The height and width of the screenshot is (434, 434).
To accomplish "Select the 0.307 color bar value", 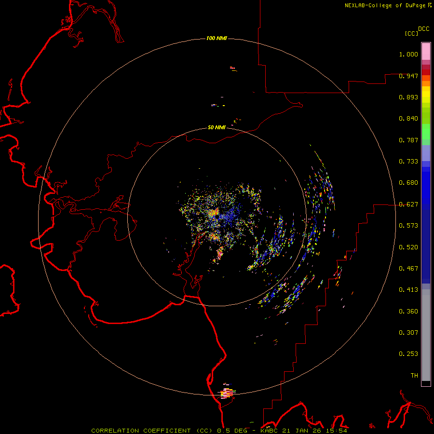I will pyautogui.click(x=408, y=333).
